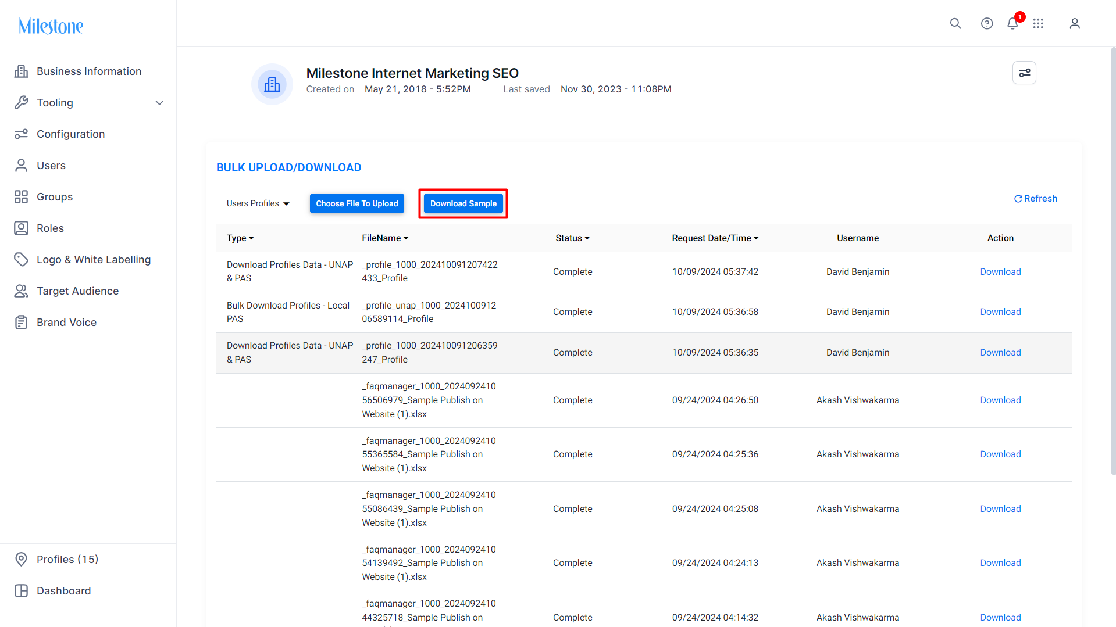Click filename _profile_unap_1000_202410091206589114_Profile
The height and width of the screenshot is (627, 1116).
point(429,312)
